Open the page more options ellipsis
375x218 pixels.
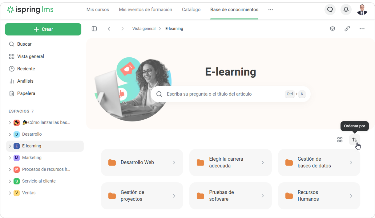[362, 29]
